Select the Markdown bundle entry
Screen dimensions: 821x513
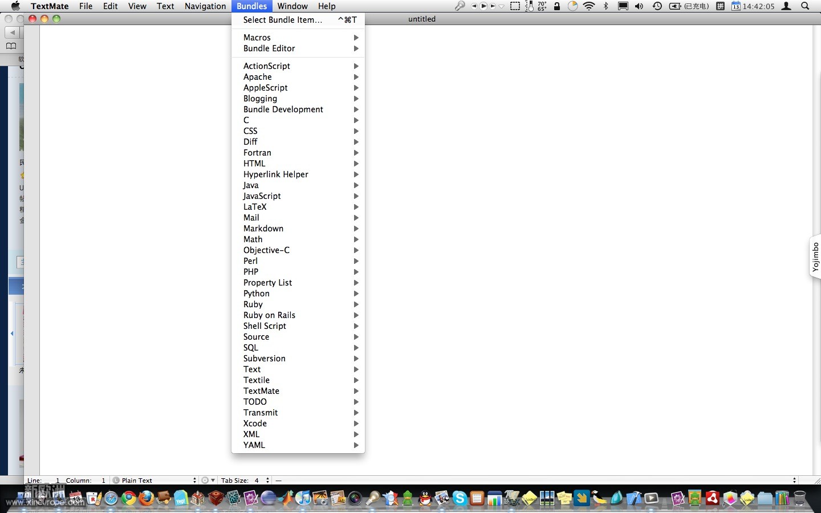[298, 229]
